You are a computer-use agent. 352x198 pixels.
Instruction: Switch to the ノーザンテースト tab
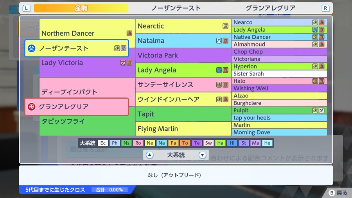[176, 8]
